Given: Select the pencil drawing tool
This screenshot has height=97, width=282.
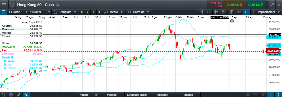Looking at the screenshot, I should coord(18,95).
